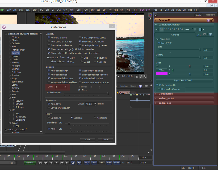This screenshot has height=170, width=218.
Task: Play the composition forward
Action: [56, 163]
